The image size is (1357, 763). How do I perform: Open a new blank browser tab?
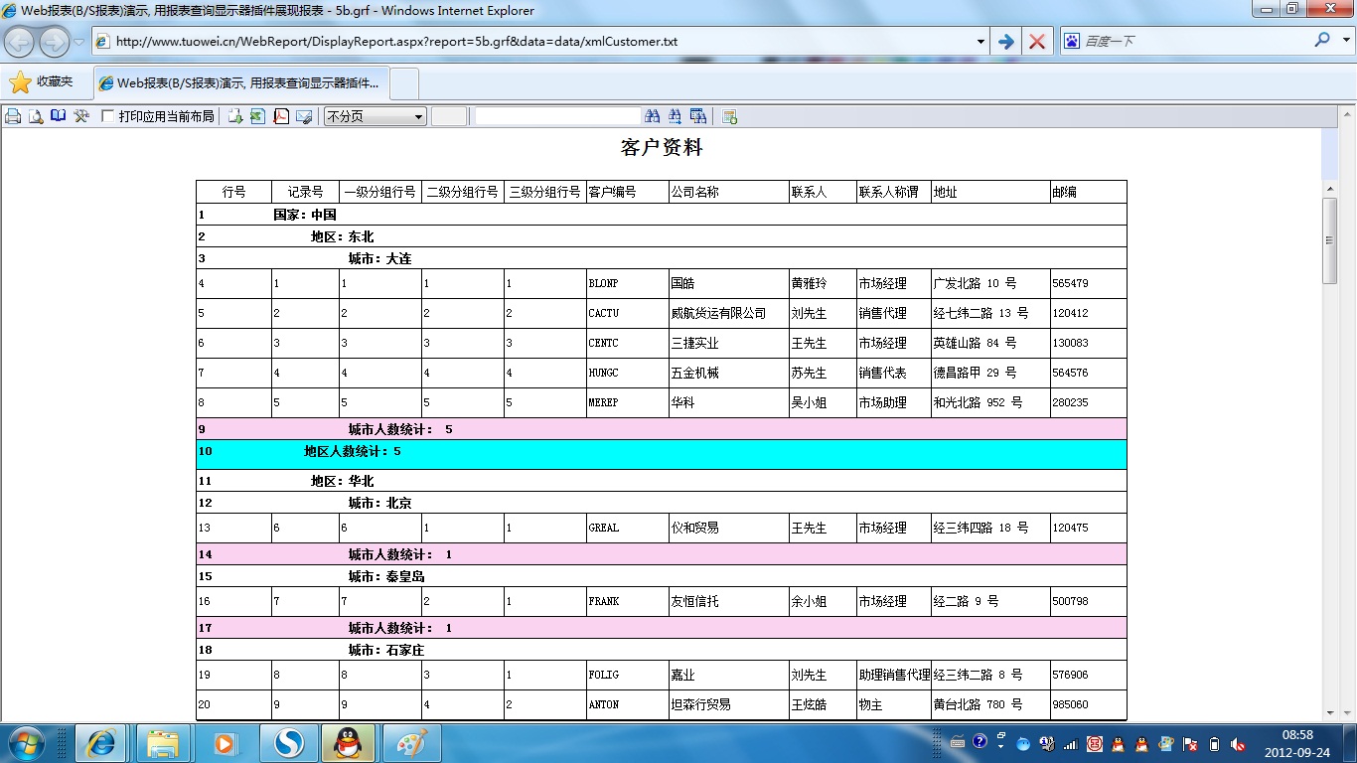(405, 83)
